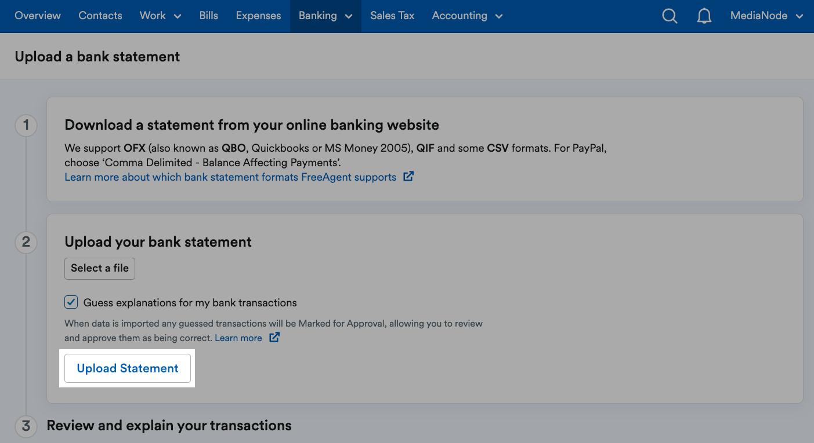The width and height of the screenshot is (814, 443).
Task: Click 'Upload a bank statement' page title
Action: pyautogui.click(x=97, y=56)
